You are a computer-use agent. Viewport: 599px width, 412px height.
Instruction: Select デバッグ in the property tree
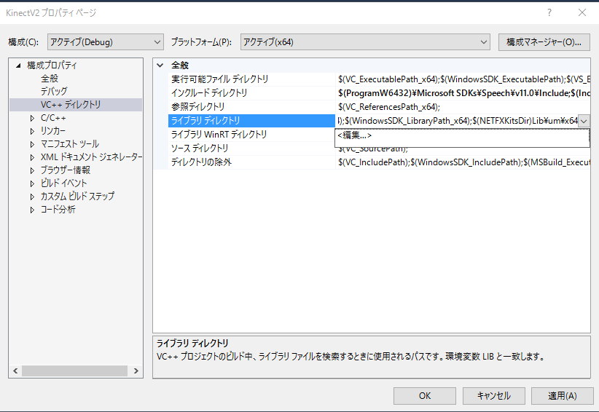click(54, 92)
